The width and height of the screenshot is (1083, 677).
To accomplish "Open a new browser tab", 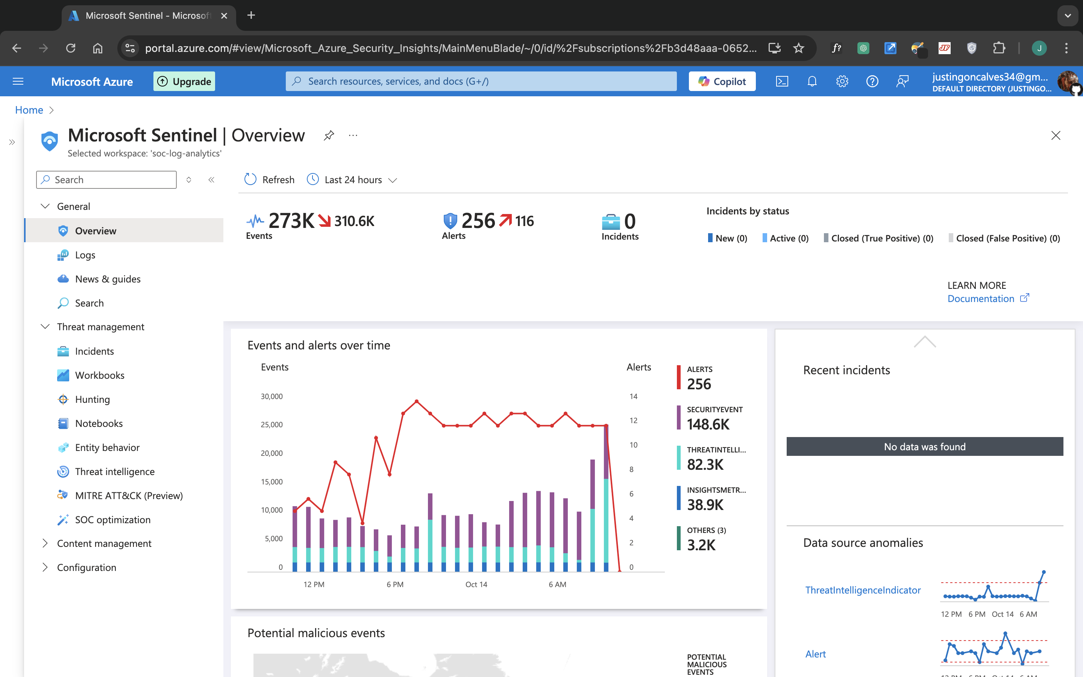I will [251, 15].
